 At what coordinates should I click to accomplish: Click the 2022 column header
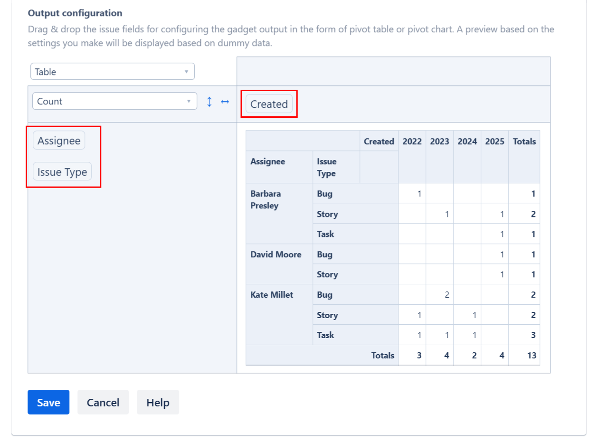coord(412,141)
